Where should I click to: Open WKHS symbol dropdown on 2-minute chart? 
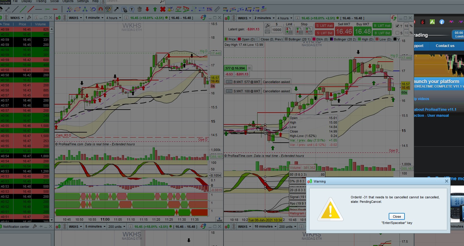[x=244, y=18]
